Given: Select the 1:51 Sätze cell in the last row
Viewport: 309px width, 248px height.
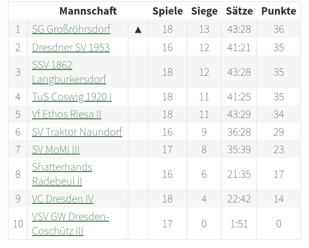Looking at the screenshot, I should click(239, 224).
